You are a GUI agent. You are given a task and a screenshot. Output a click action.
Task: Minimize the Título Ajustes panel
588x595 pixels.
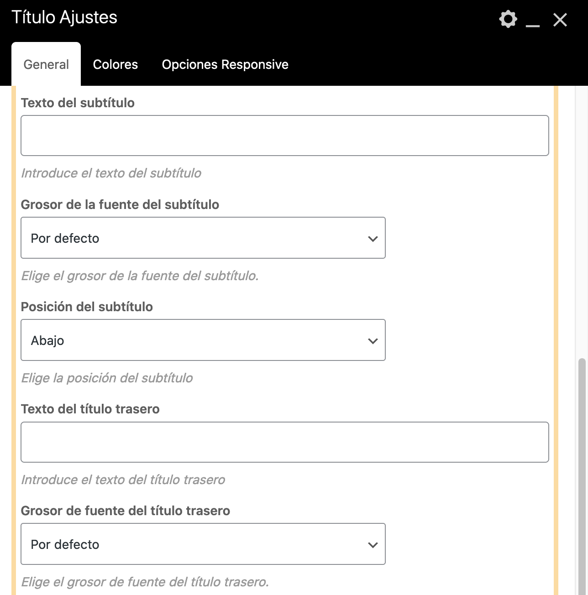532,21
